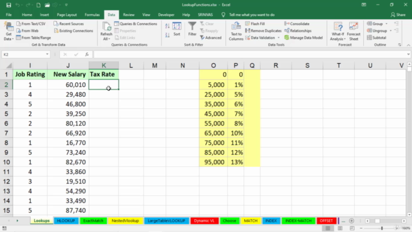Image resolution: width=412 pixels, height=232 pixels.
Task: Open Queries & Connections pane
Action: [136, 24]
